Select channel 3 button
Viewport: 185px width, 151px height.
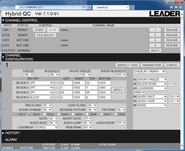click(155, 40)
